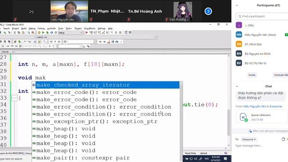Click the Replace icon next to Find
The image size is (288, 162).
pyautogui.click(x=33, y=32)
